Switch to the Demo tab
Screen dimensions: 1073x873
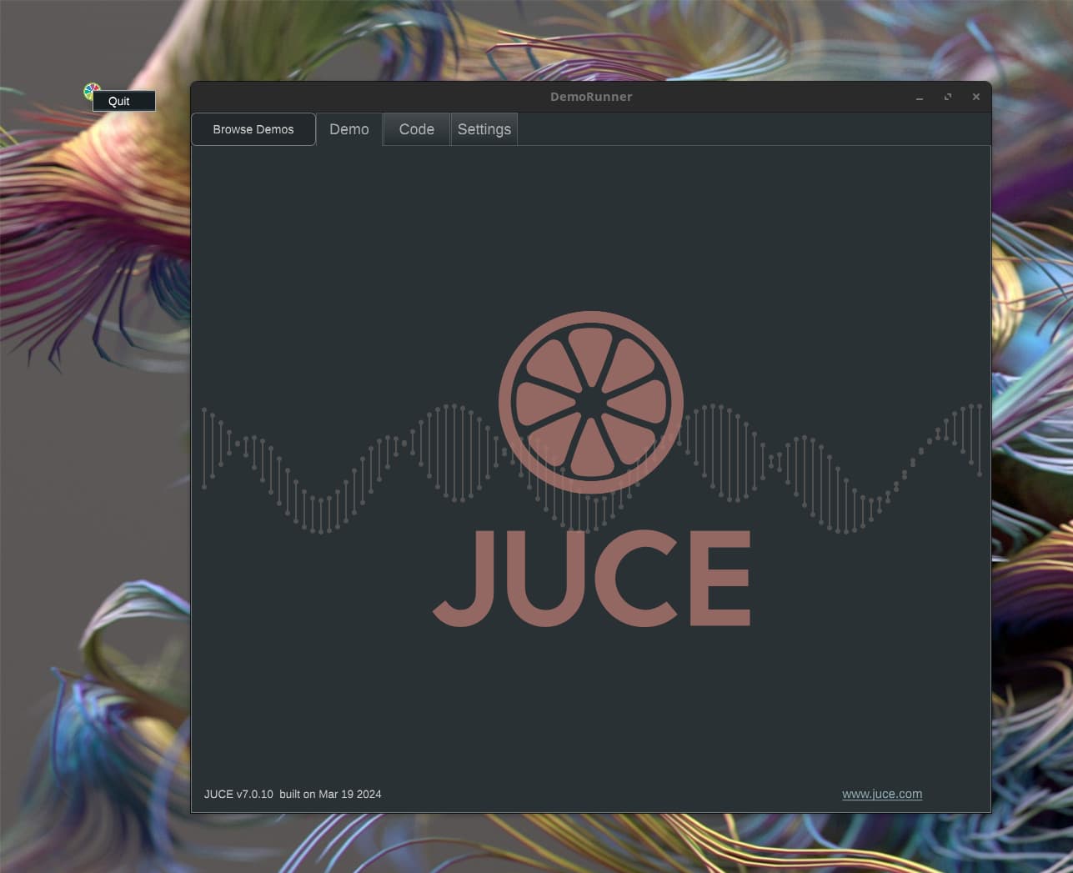349,129
